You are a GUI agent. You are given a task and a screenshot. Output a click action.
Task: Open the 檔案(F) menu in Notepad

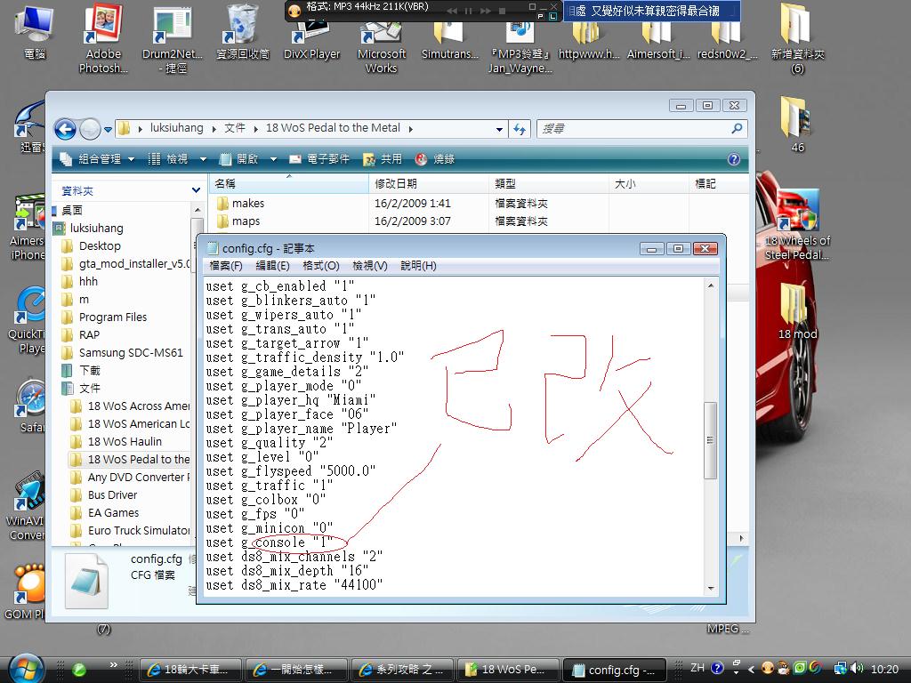(x=225, y=265)
